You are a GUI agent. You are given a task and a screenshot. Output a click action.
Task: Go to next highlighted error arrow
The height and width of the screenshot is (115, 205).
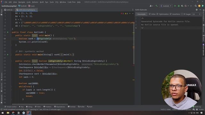[x=133, y=13]
